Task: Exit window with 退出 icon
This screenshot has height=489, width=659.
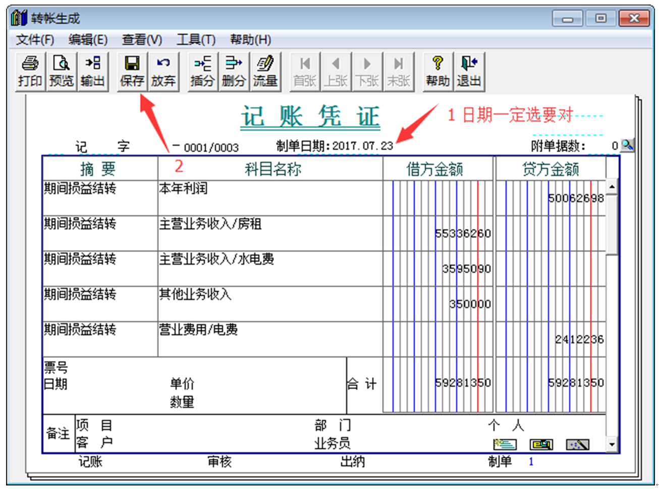Action: [469, 71]
